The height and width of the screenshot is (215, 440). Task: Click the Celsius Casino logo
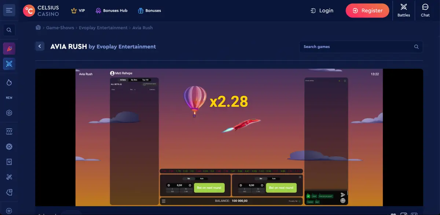tap(41, 11)
